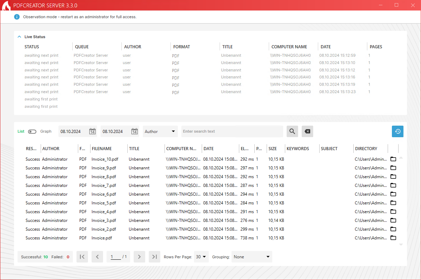Open folder for Invoice_9.pdf
The height and width of the screenshot is (280, 421).
pyautogui.click(x=393, y=168)
